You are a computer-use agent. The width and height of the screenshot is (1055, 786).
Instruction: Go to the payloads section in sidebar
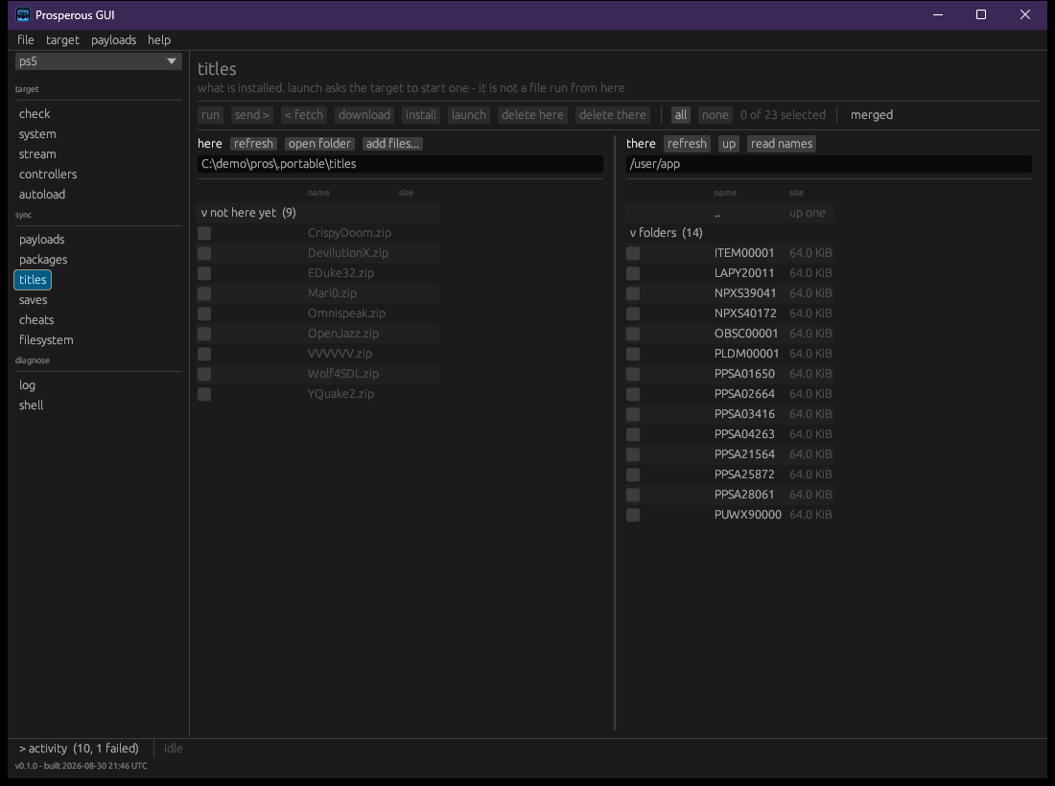[41, 240]
